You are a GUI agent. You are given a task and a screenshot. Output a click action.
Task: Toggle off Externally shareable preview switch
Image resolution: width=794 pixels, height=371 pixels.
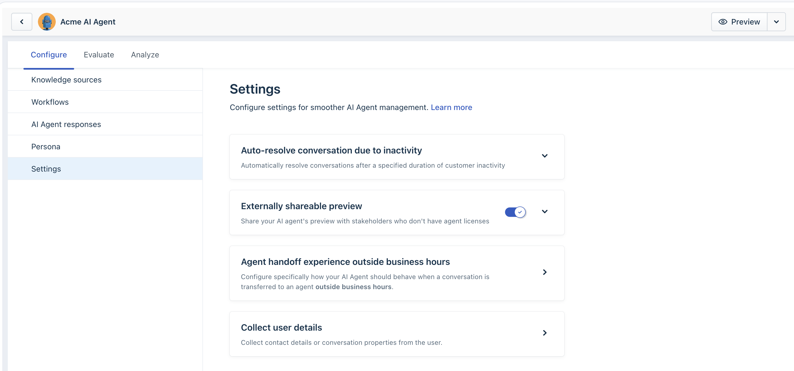click(515, 212)
